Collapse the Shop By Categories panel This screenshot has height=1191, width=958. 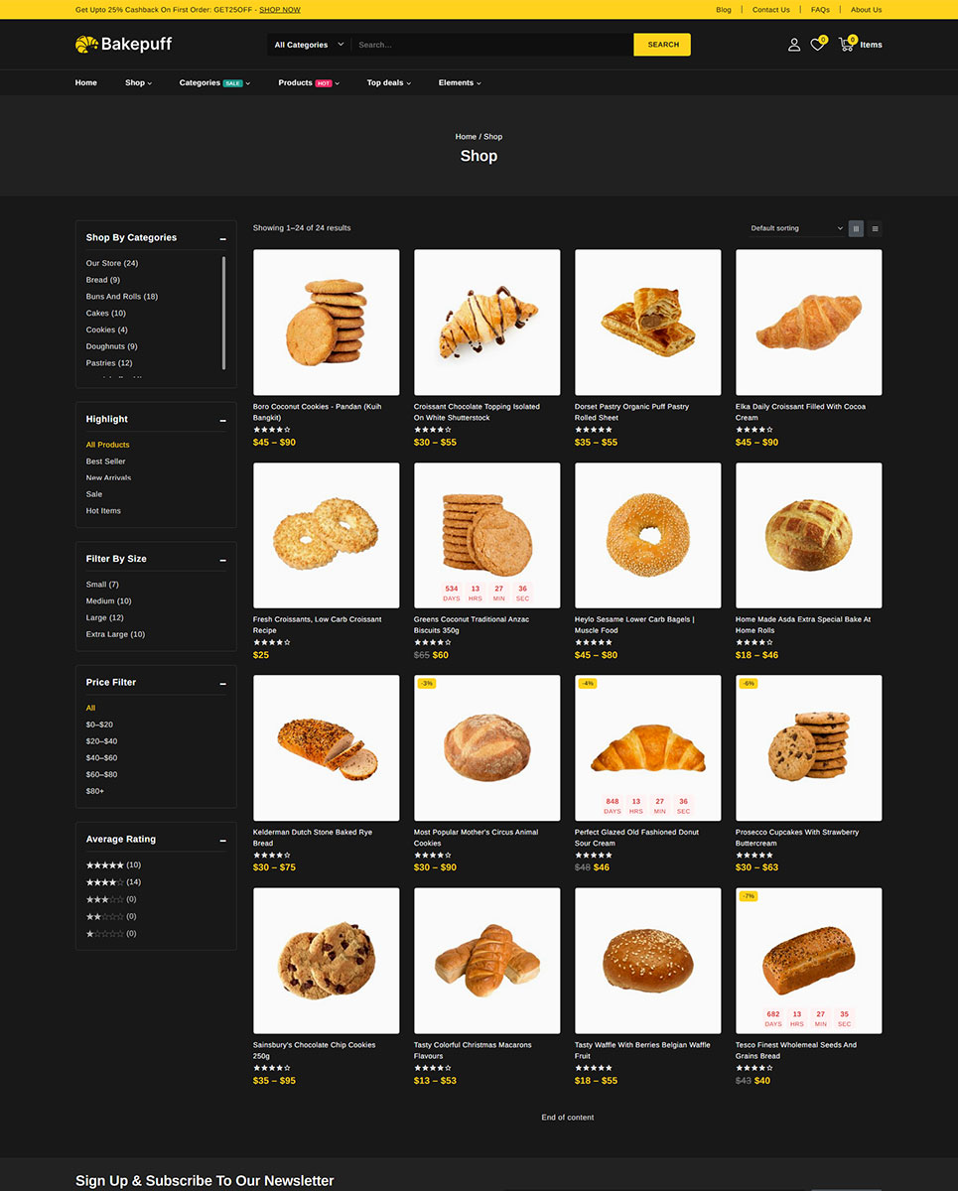click(223, 239)
